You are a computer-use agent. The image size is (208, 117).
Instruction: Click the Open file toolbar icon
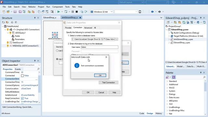(x=8, y=12)
